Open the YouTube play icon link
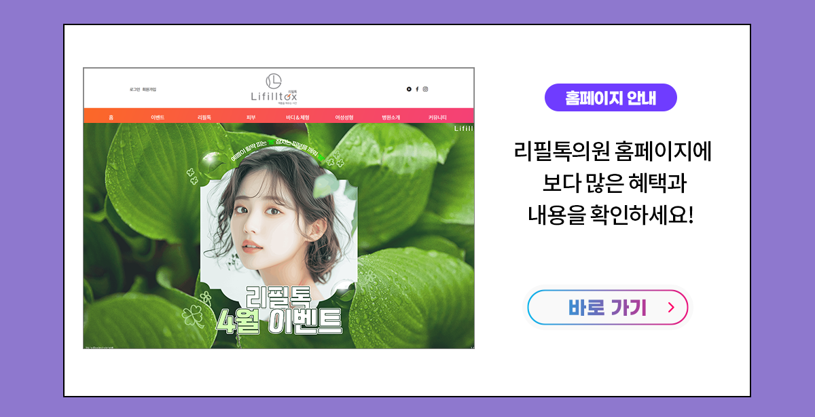This screenshot has width=815, height=417. (409, 89)
